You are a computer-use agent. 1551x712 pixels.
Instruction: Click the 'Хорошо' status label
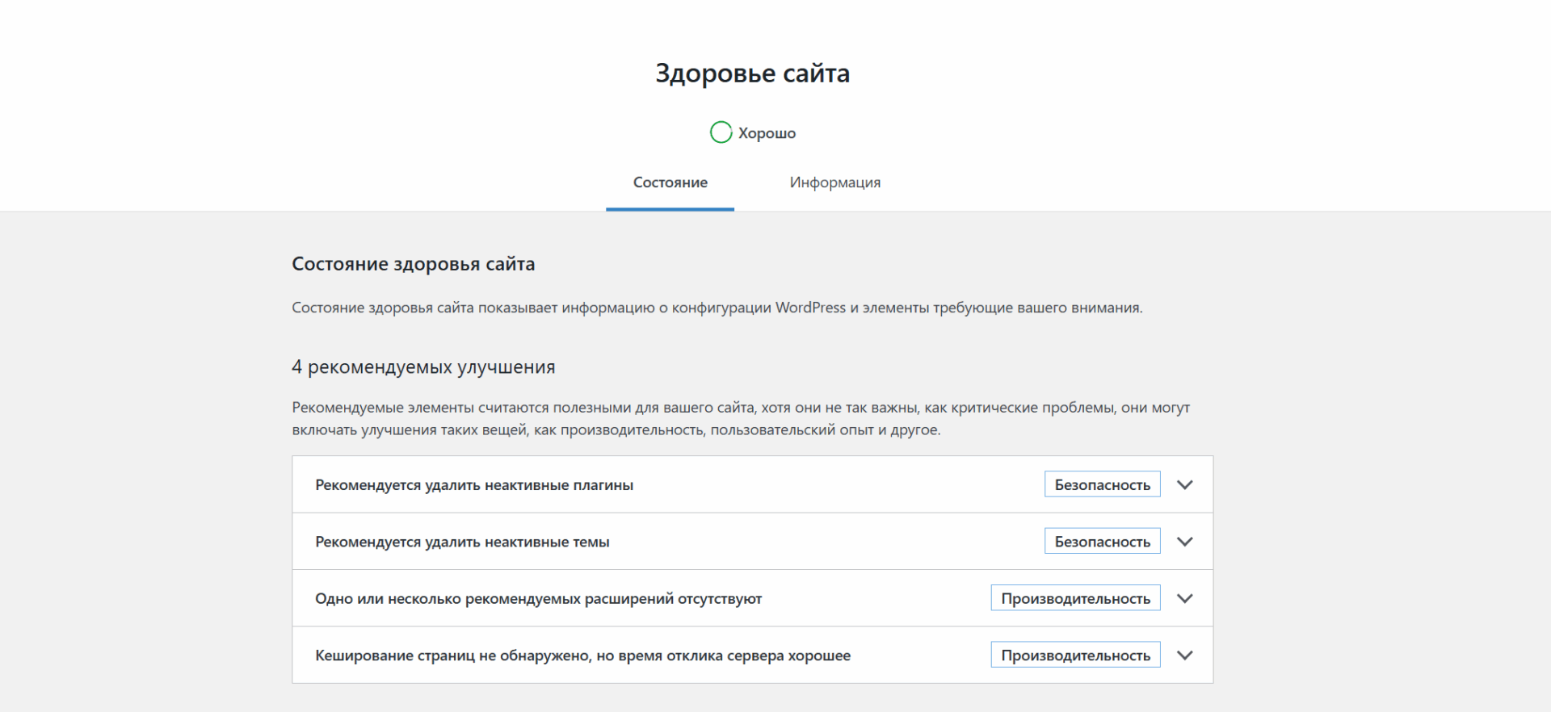coord(767,133)
